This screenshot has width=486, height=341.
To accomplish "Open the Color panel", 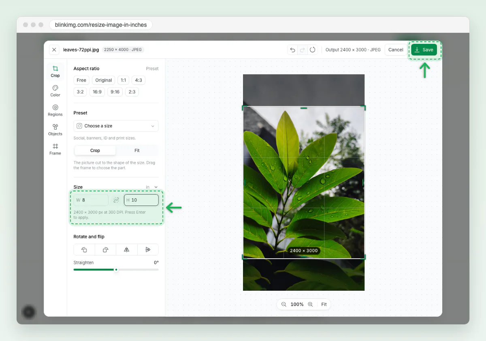I will 55,91.
